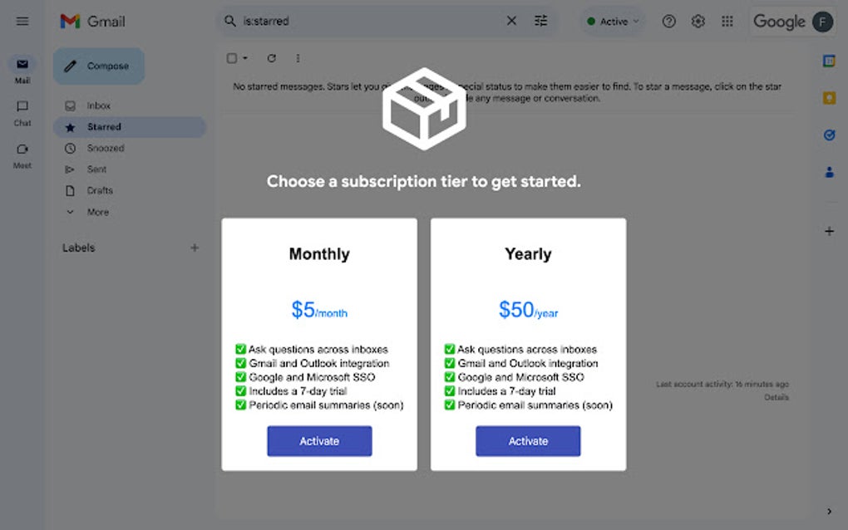Go to the Inbox folder
The height and width of the screenshot is (530, 848).
tap(98, 106)
